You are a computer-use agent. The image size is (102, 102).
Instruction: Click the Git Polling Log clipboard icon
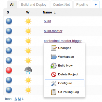(x=54, y=92)
